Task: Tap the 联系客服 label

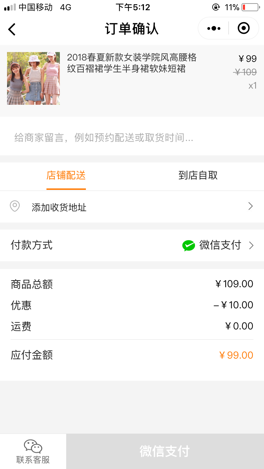Action: [33, 460]
